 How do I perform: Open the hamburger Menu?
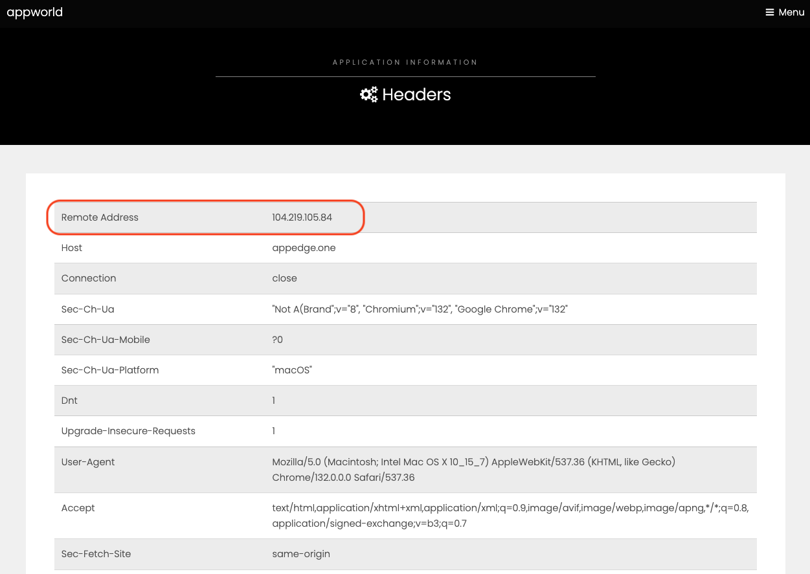click(785, 12)
